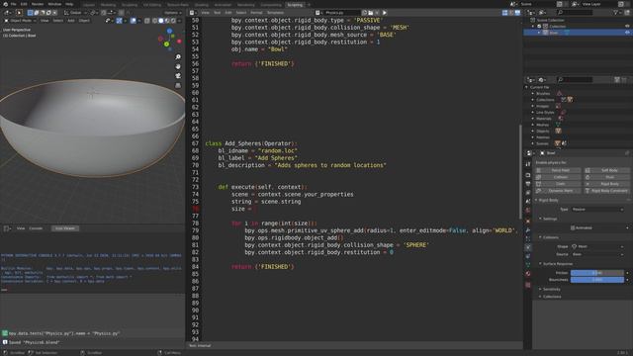Toggle line numbers display in text editor
Viewport: 633px width, 356px height.
(505, 13)
